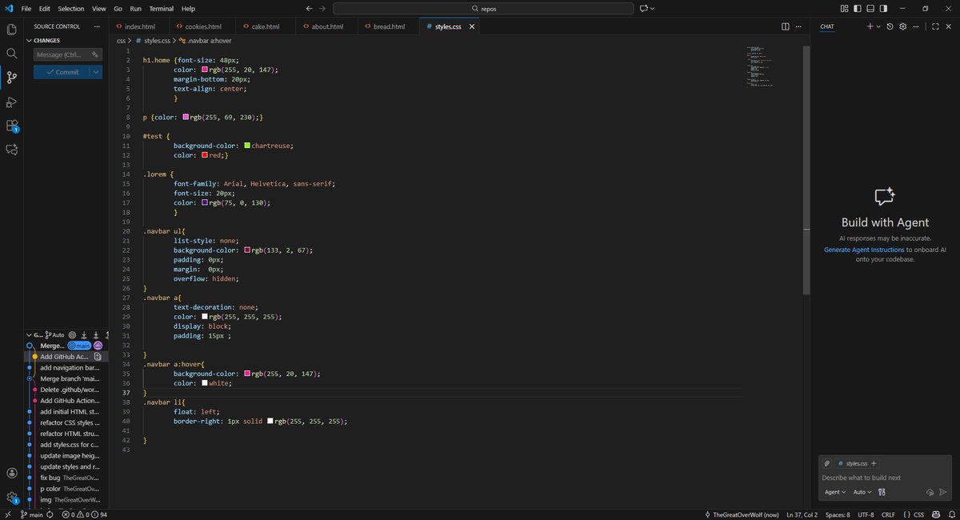This screenshot has height=520, width=960.
Task: Toggle word wrap via CRLF indicator
Action: tap(890, 514)
